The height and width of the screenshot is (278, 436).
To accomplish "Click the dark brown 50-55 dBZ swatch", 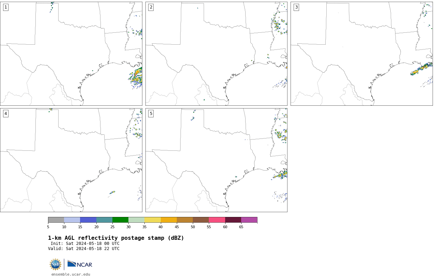I will coord(201,220).
